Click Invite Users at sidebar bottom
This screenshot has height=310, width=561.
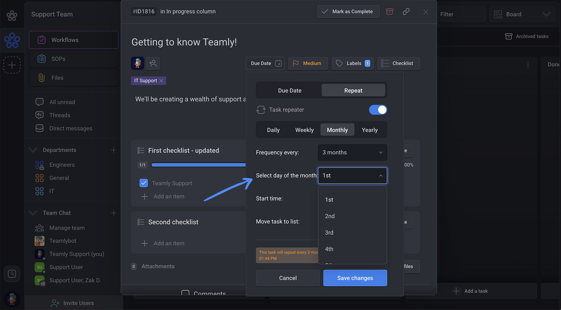click(x=72, y=303)
